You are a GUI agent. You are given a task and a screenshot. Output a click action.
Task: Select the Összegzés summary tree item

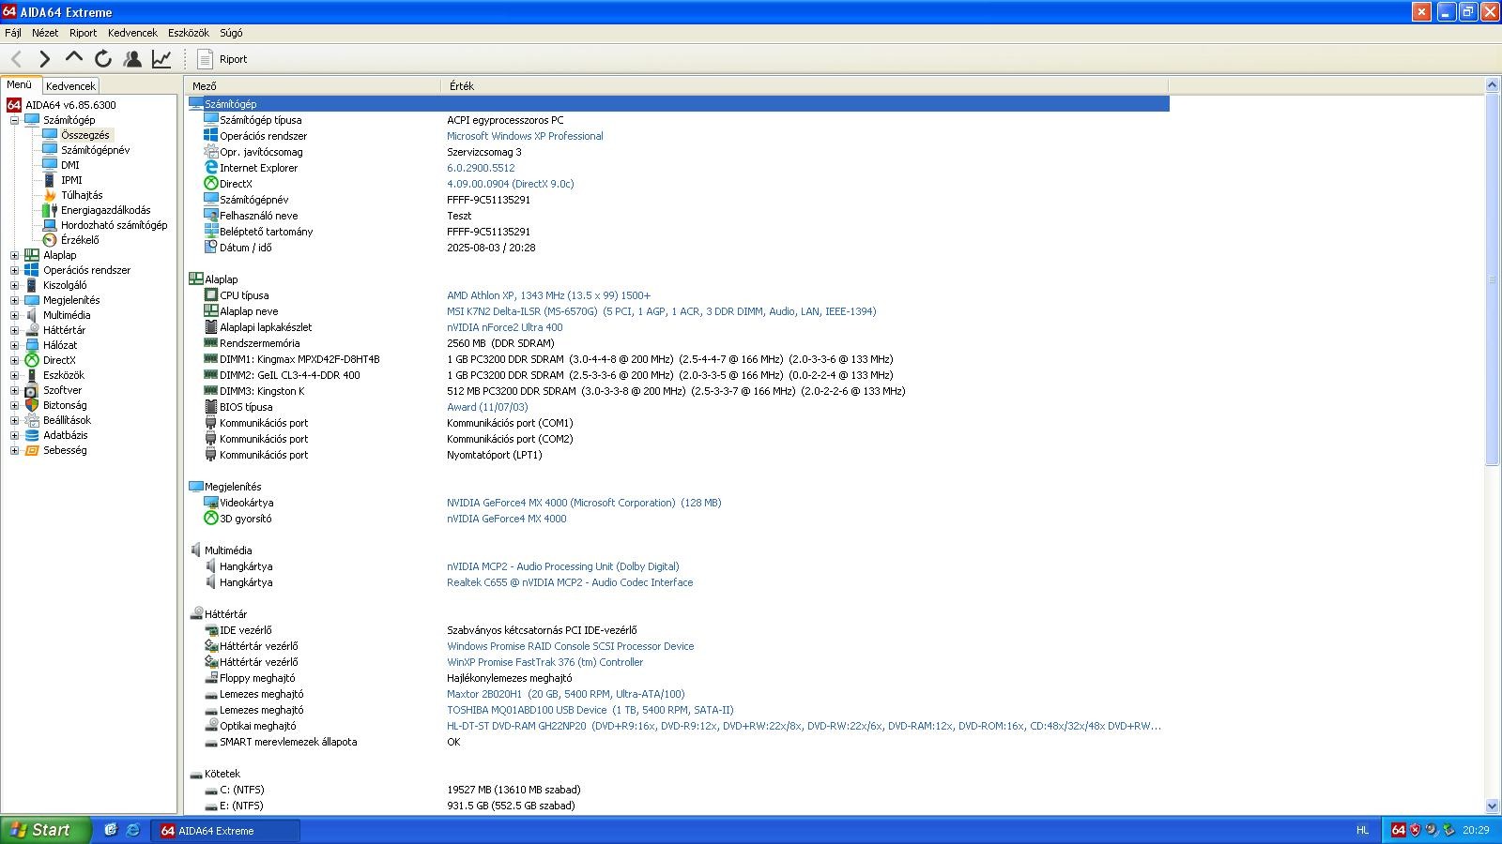click(85, 135)
